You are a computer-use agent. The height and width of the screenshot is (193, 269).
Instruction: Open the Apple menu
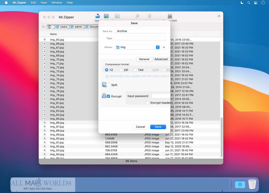(x=6, y=3)
